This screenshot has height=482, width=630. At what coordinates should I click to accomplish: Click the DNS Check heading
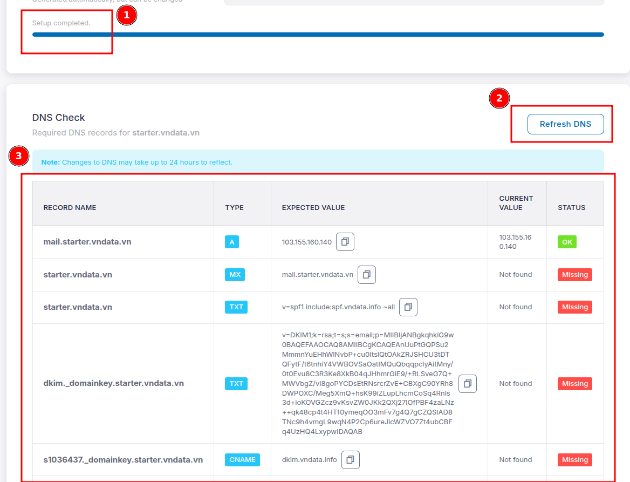tap(58, 117)
